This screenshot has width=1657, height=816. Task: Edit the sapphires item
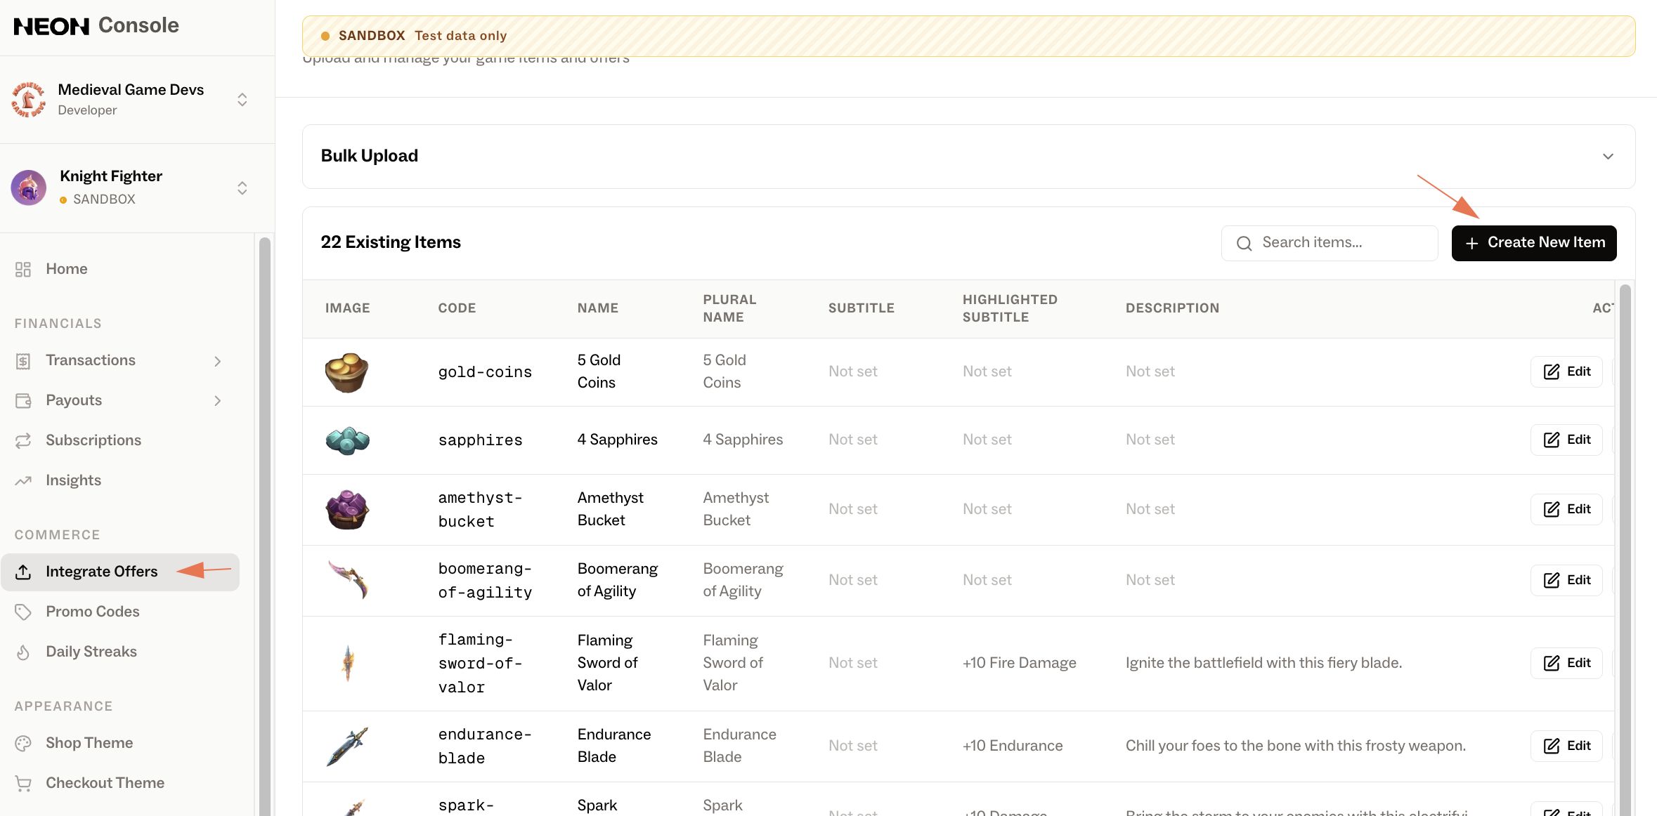click(1567, 440)
